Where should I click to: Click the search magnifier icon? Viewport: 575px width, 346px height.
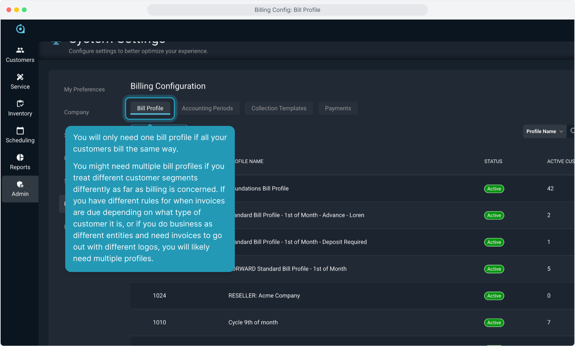coord(572,131)
